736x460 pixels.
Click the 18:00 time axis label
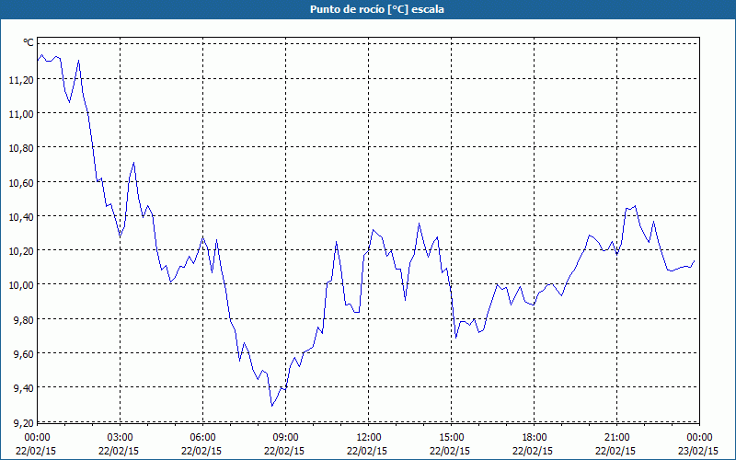click(535, 438)
